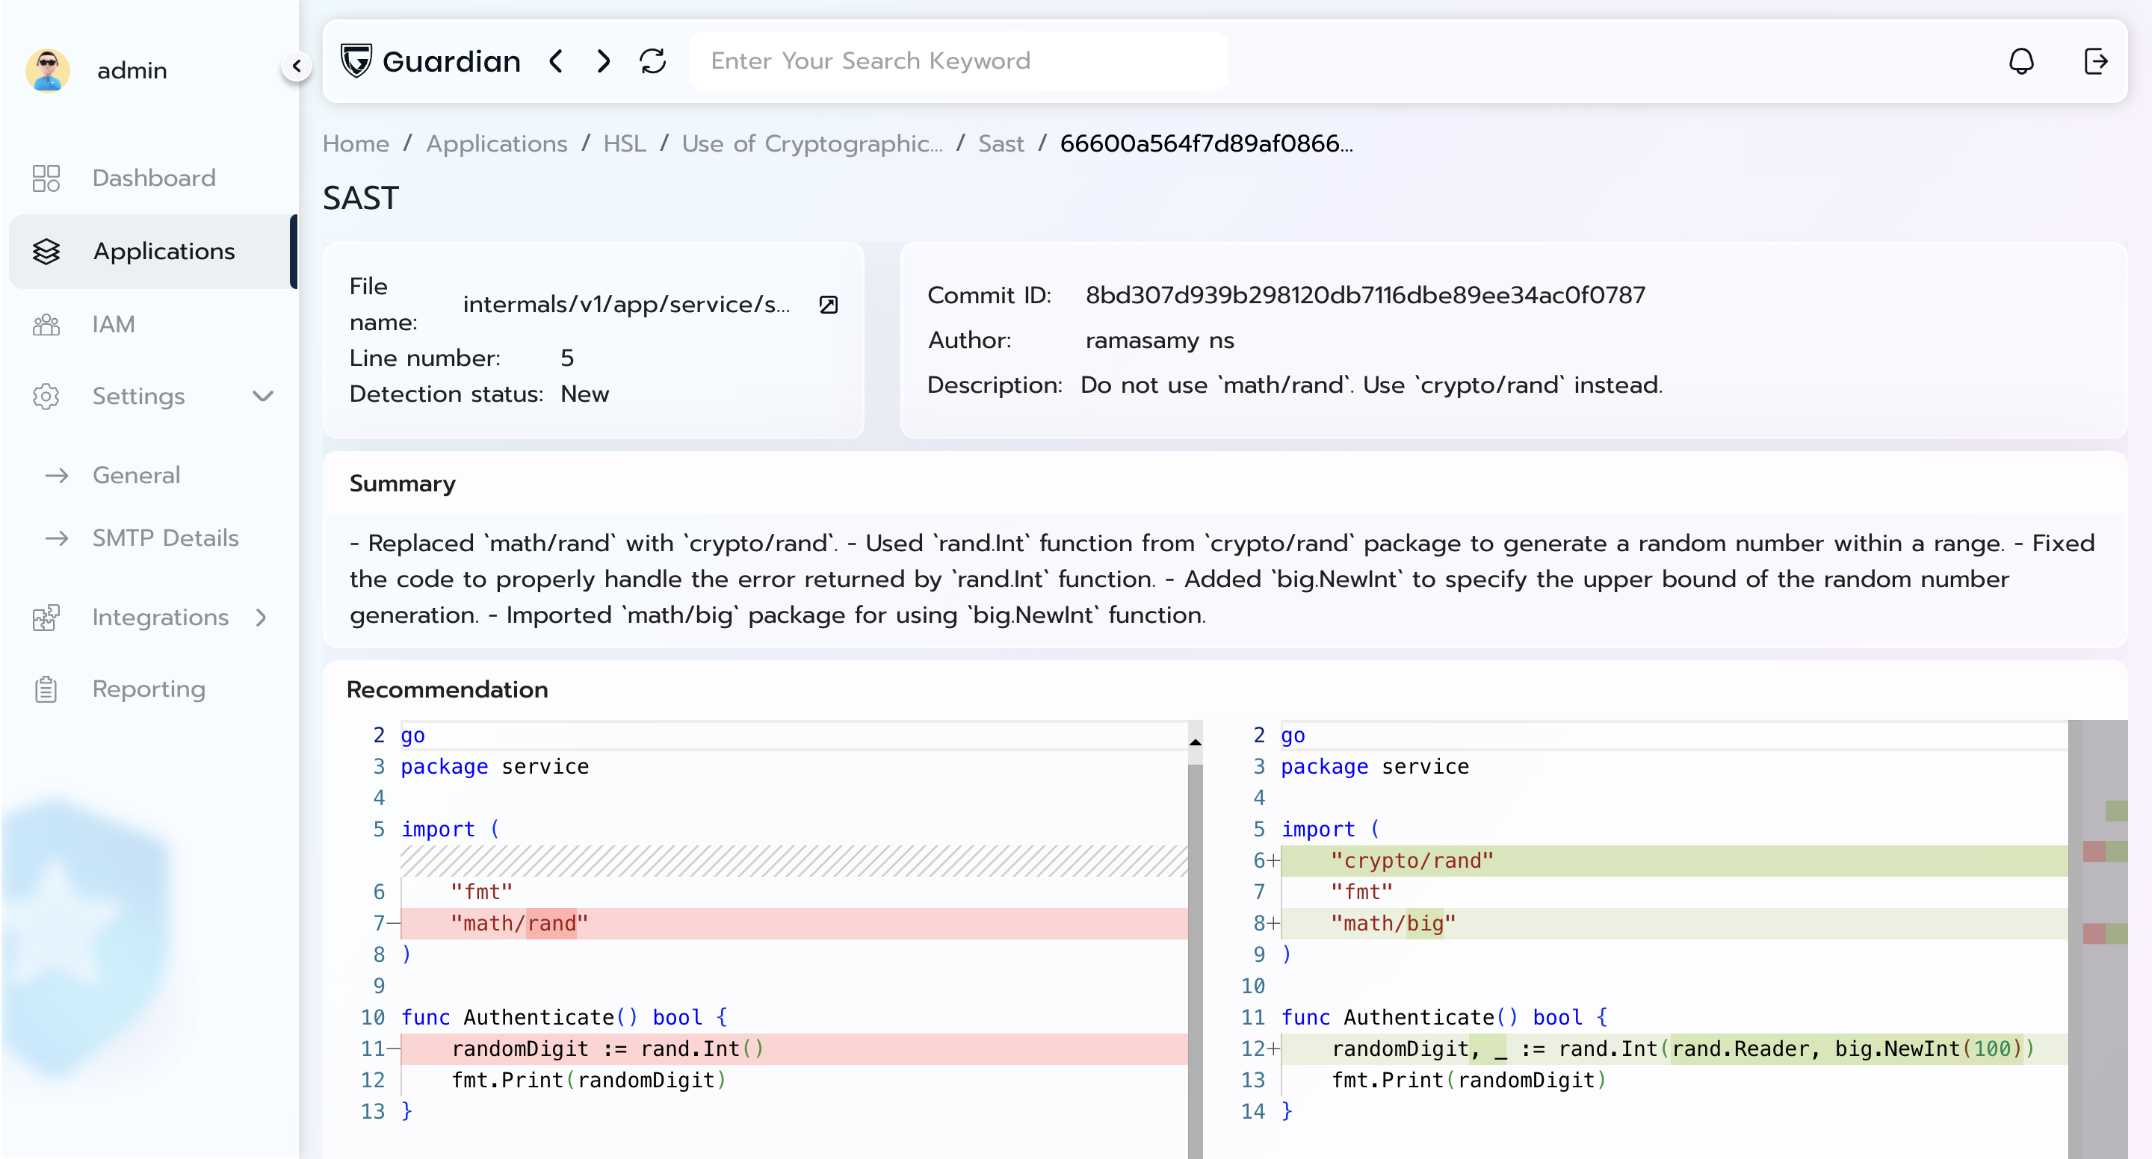Image resolution: width=2152 pixels, height=1159 pixels.
Task: Collapse the sidebar with the arrow button
Action: 297,66
